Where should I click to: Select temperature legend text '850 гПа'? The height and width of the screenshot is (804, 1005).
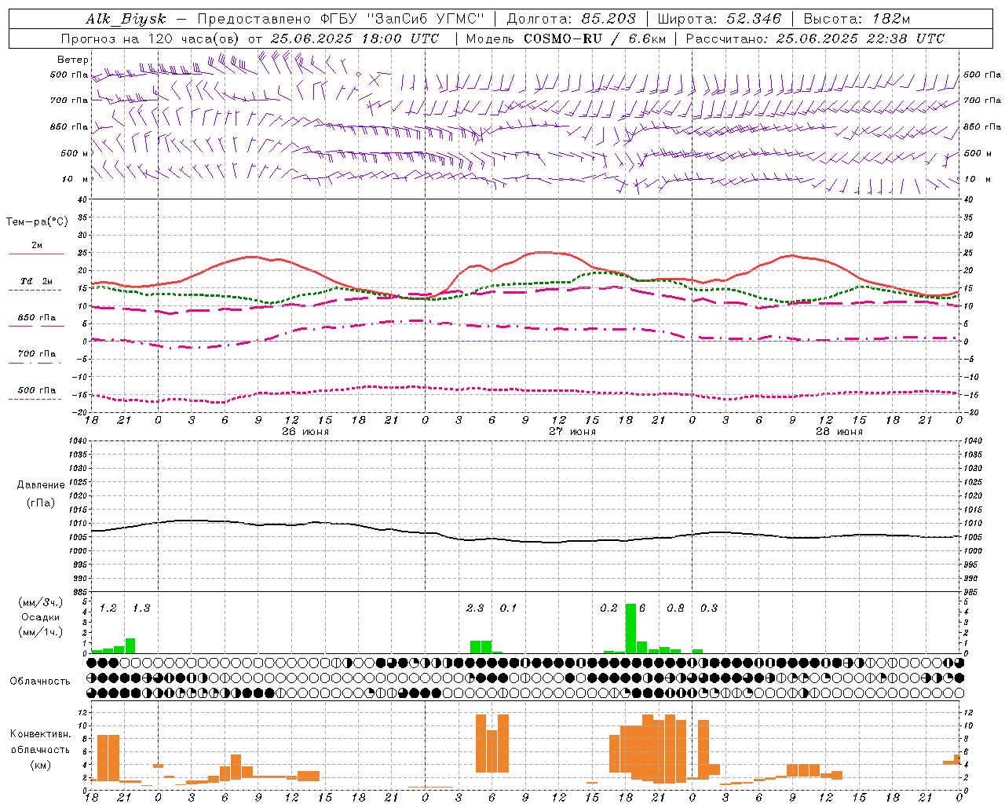point(37,317)
